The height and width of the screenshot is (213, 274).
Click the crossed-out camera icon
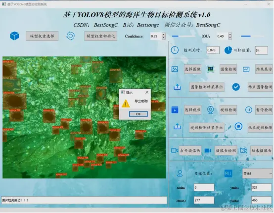click(243, 150)
